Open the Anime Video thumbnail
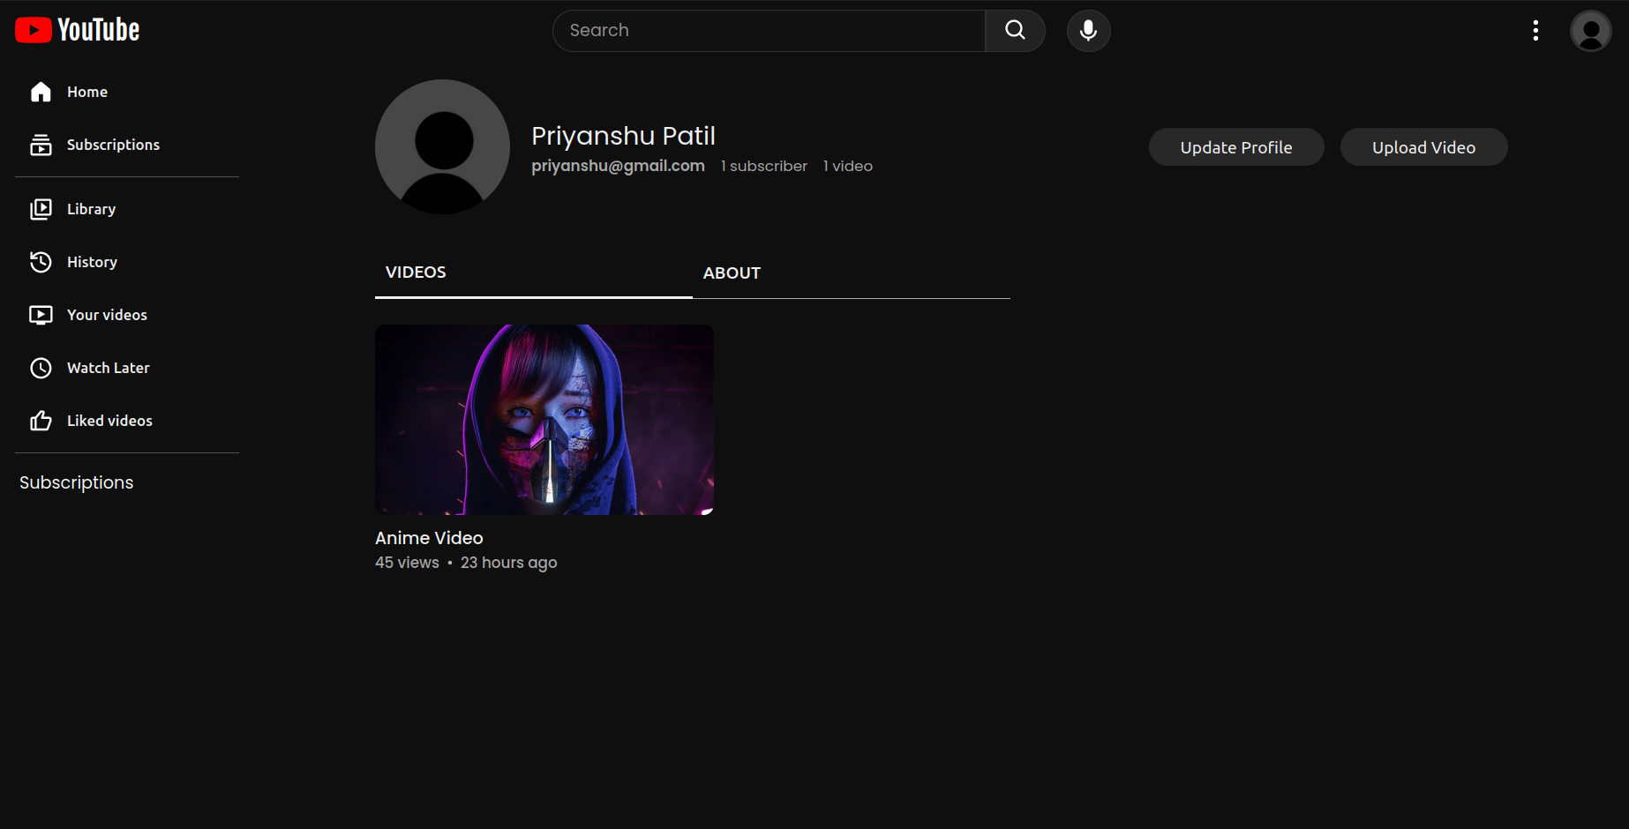The height and width of the screenshot is (829, 1629). tap(544, 419)
